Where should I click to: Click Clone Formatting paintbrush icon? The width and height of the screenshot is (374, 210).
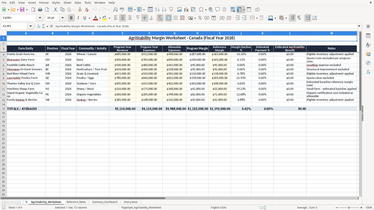(x=80, y=10)
